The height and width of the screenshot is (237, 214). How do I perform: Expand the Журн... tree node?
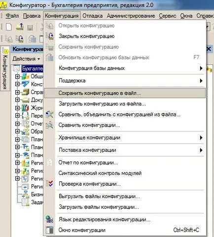(x=17, y=108)
